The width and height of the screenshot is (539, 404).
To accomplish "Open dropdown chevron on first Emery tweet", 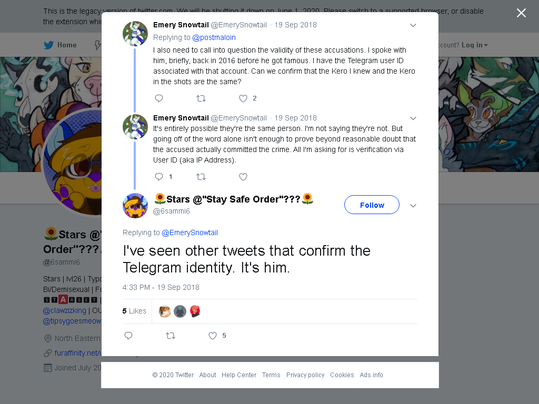I will [x=413, y=25].
